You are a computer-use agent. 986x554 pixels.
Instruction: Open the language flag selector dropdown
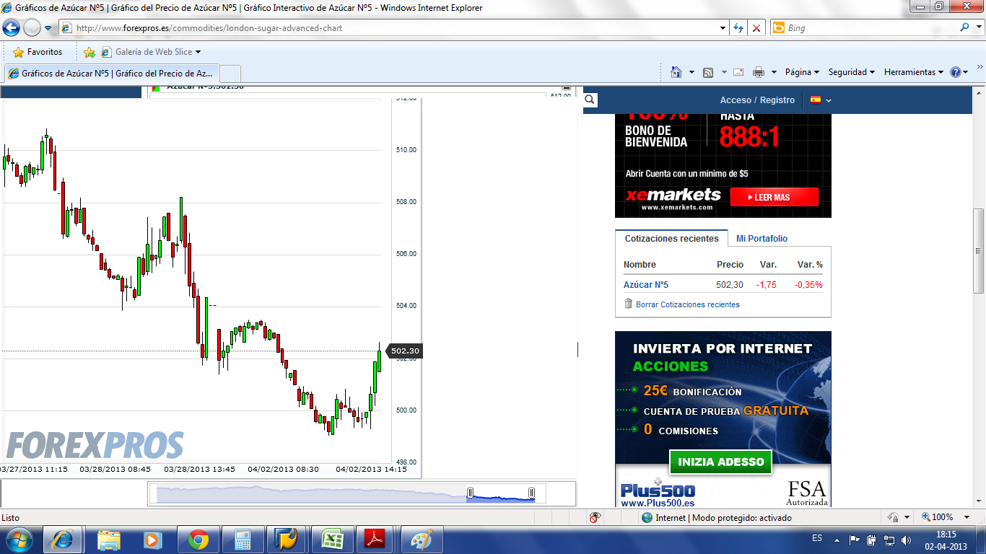[821, 100]
